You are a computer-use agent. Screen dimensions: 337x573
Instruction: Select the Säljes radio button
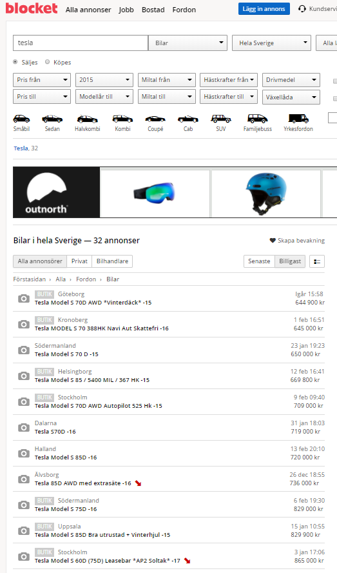pyautogui.click(x=15, y=62)
